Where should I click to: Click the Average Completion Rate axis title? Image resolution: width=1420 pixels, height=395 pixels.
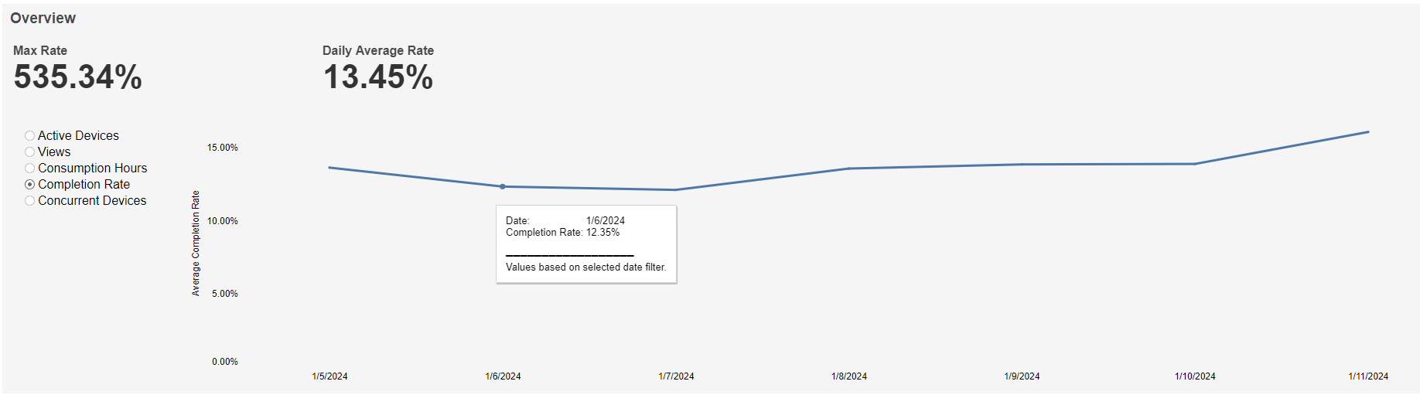[x=196, y=243]
